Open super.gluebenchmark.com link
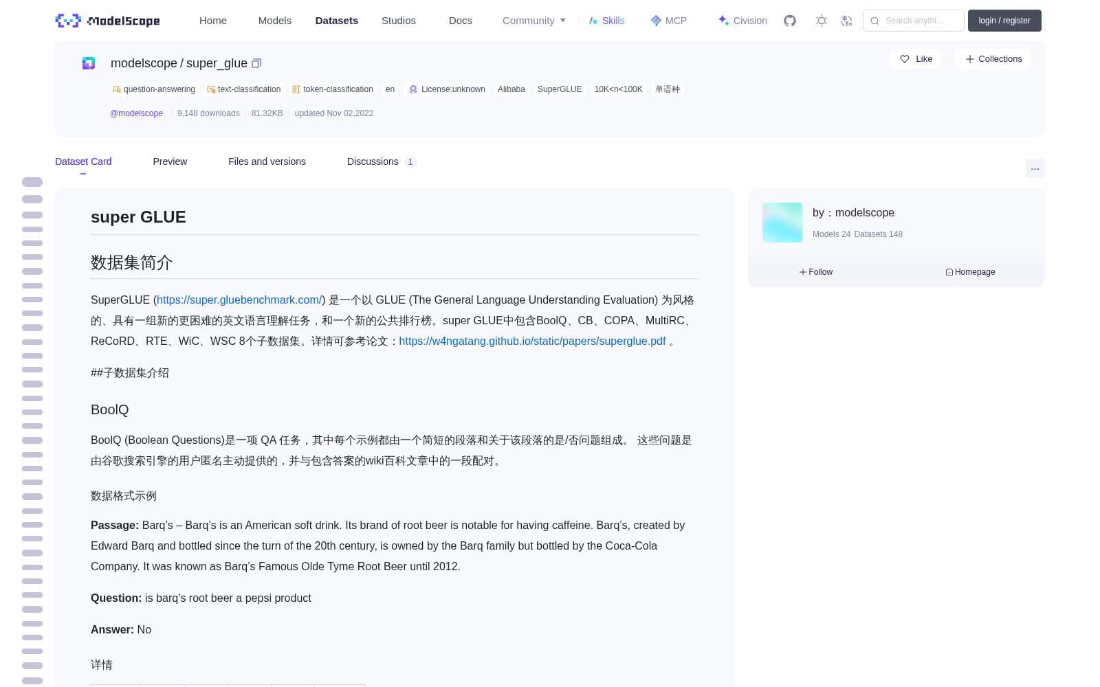Image resolution: width=1100 pixels, height=687 pixels. [x=239, y=300]
